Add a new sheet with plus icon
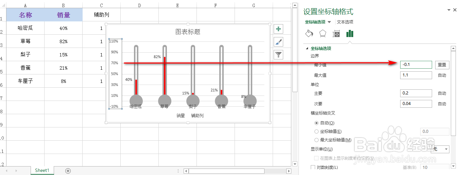461x175 pixels. coord(68,171)
